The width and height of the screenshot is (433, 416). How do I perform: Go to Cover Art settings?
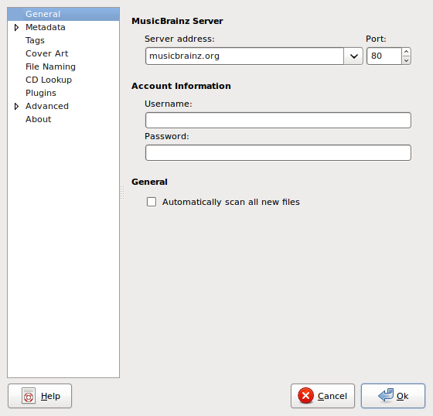pos(46,53)
